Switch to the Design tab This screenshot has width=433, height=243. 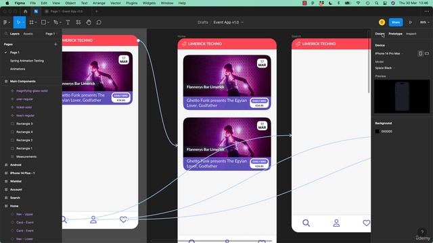coord(380,34)
